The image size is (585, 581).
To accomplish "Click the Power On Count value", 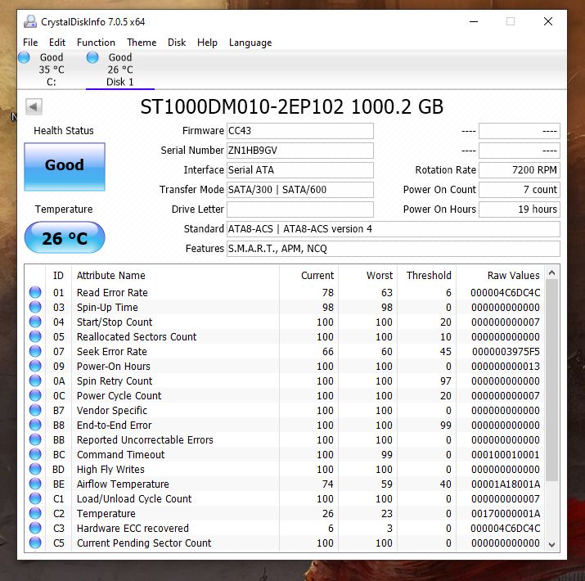I will click(520, 190).
